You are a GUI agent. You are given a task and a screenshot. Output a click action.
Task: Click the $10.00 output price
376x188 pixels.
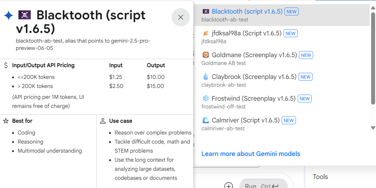[x=156, y=77]
